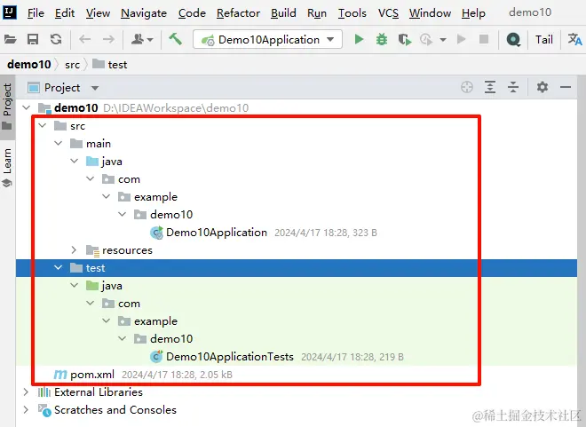Click the Collapse All icon
Screen dimensions: 586x427
(x=513, y=87)
